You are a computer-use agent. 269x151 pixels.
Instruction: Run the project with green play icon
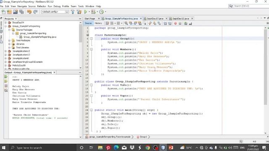click(x=86, y=12)
